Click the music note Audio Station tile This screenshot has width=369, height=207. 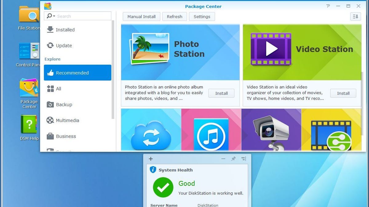pyautogui.click(x=211, y=130)
